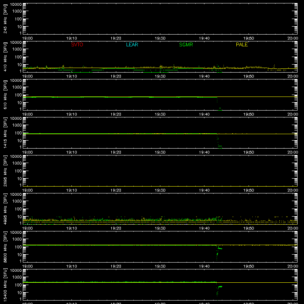This screenshot has height=304, width=304.
Task: Click the 10000 y-axis value of the 245 MHz panel
Action: point(16,5)
